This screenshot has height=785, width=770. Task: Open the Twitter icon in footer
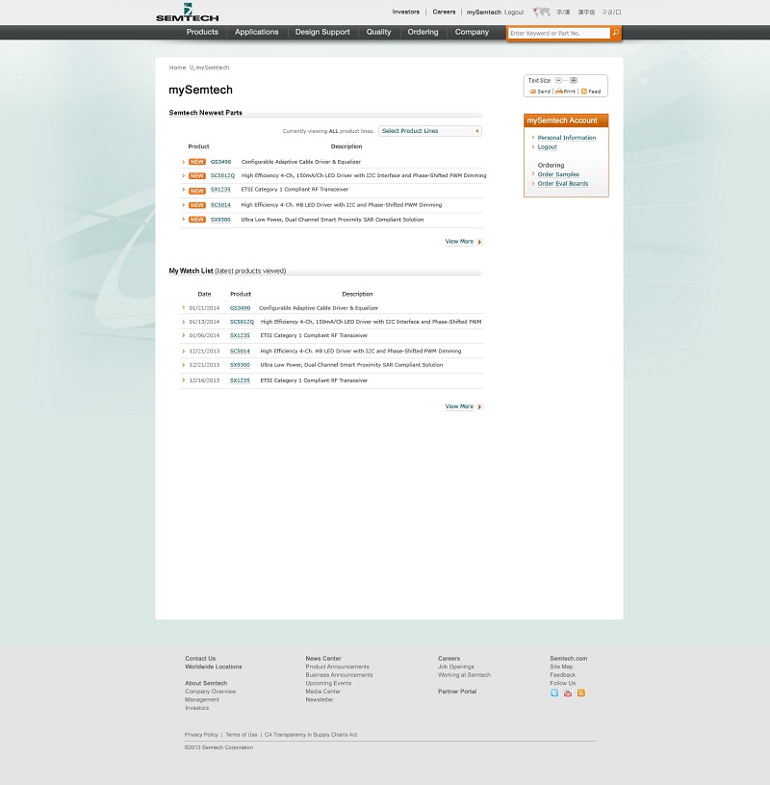(x=554, y=693)
